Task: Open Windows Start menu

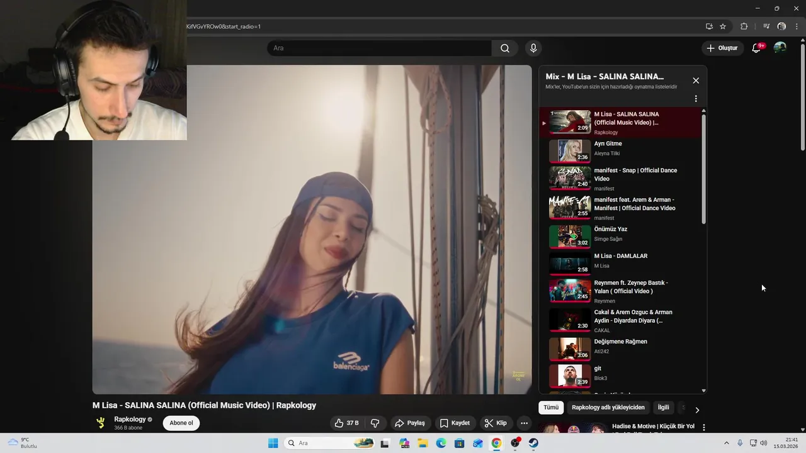Action: pyautogui.click(x=273, y=443)
